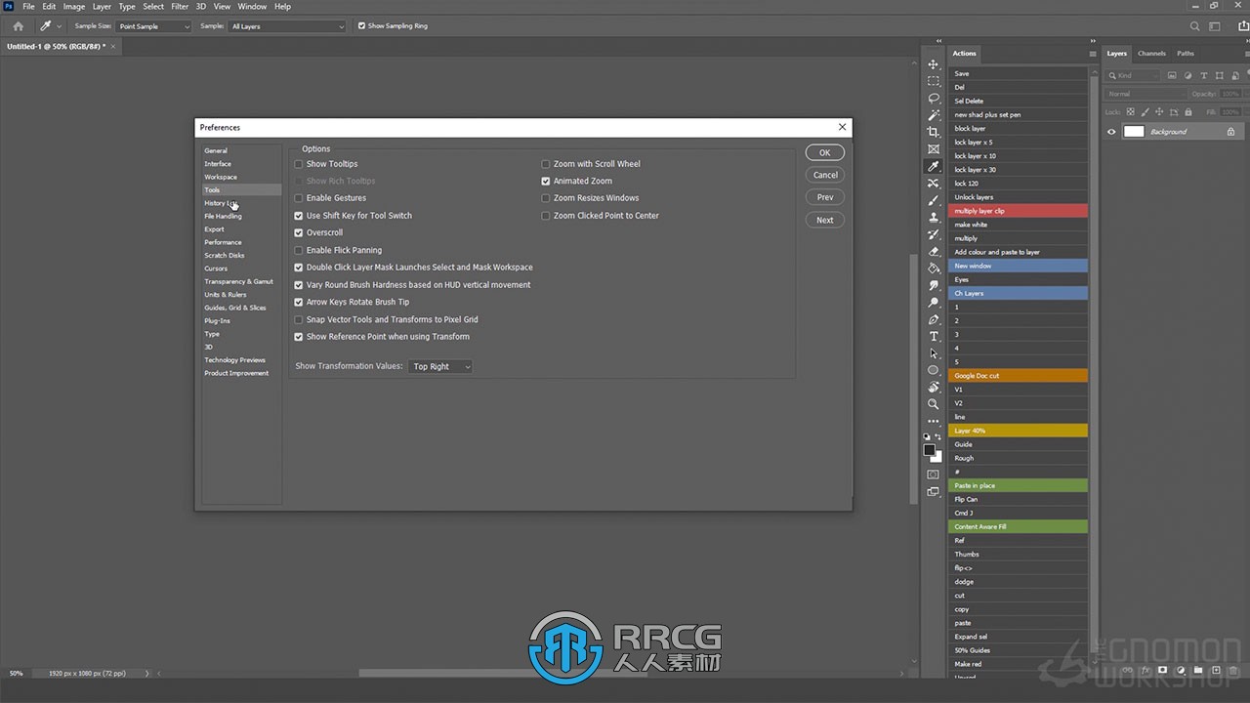This screenshot has width=1250, height=703.
Task: Click the background color swatch
Action: click(x=937, y=456)
